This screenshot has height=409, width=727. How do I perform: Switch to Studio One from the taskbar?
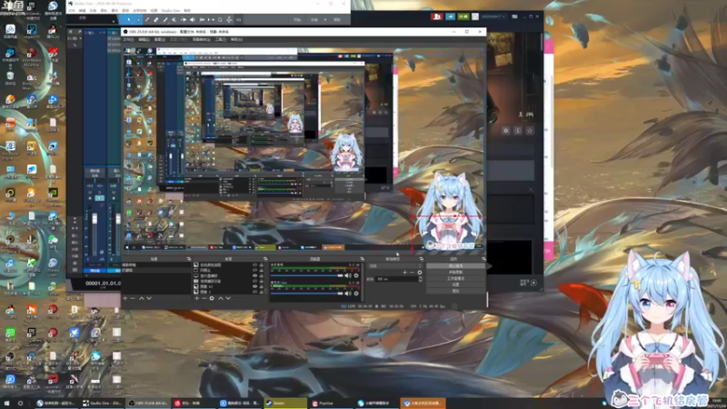[103, 404]
